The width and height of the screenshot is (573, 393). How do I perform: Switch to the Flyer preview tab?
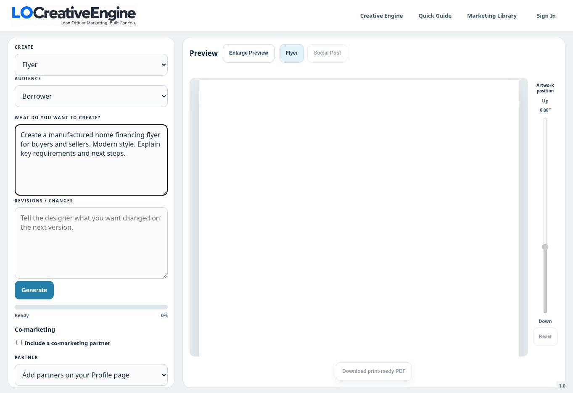[292, 53]
